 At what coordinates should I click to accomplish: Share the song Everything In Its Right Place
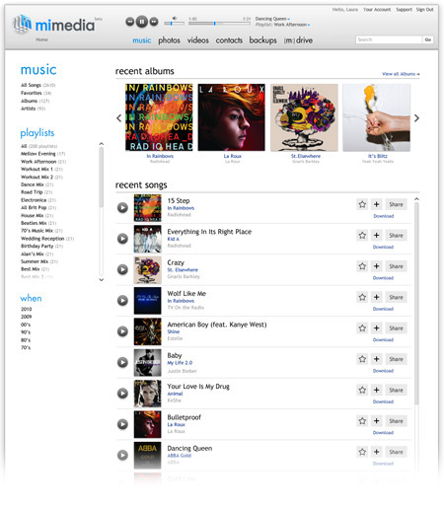[396, 236]
